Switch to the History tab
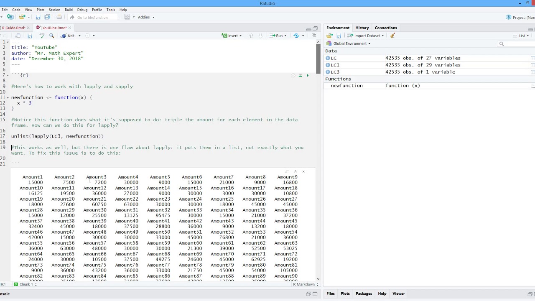This screenshot has width=535, height=301. click(x=362, y=28)
